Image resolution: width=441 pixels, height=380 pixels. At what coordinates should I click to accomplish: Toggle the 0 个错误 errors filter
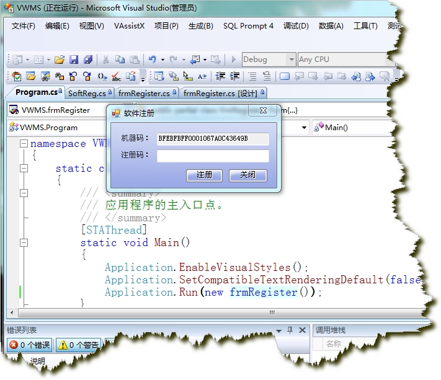pyautogui.click(x=29, y=345)
